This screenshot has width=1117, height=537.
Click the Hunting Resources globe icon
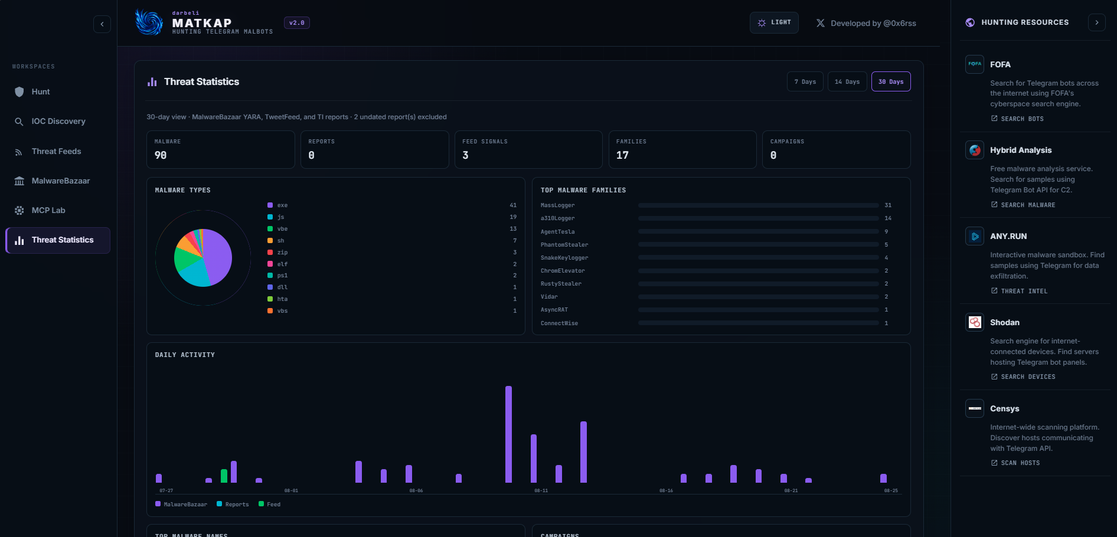(970, 22)
